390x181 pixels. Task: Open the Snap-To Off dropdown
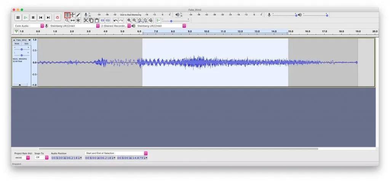(47, 158)
